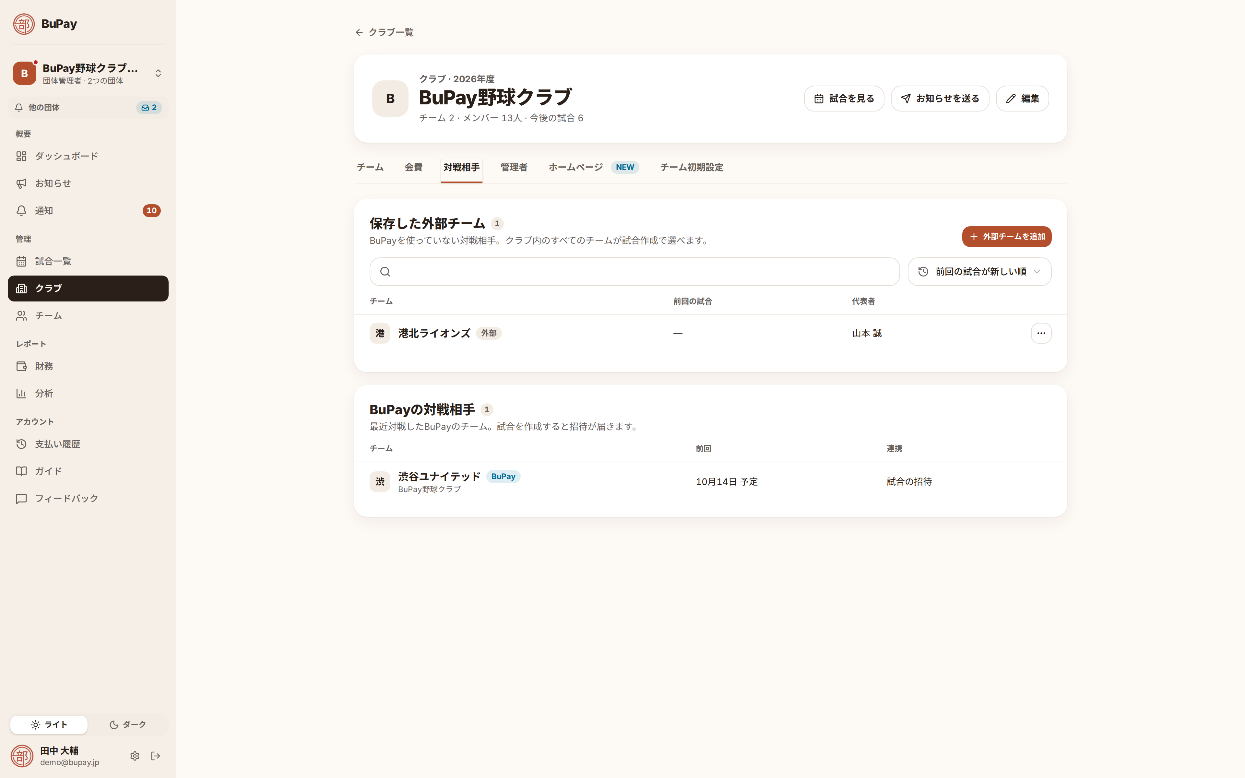Viewport: 1245px width, 778px height.
Task: Click the 試合の招待 cell
Action: [909, 482]
